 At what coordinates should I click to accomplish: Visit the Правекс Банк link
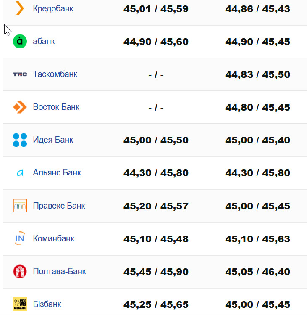click(59, 206)
